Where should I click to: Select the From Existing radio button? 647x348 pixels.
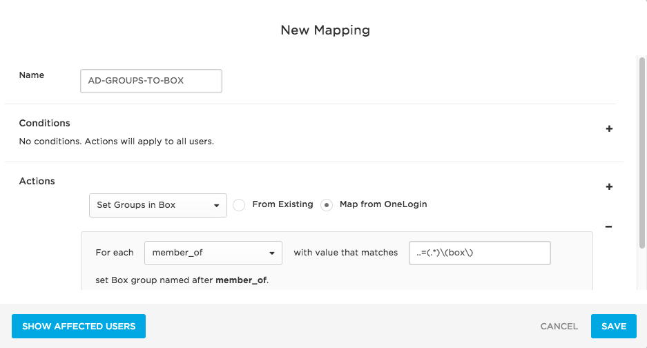click(x=239, y=205)
